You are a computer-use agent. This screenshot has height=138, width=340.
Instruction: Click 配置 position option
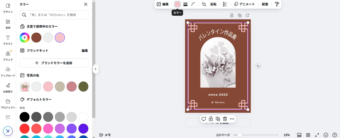265,4
